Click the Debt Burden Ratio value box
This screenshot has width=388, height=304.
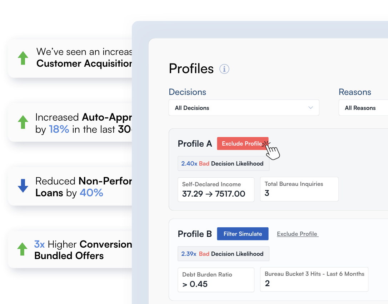[x=216, y=280]
